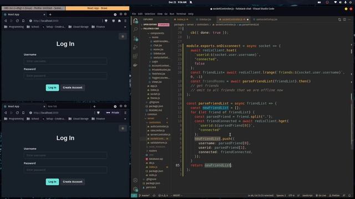
Task: Open the Source Control view in activity bar
Action: click(x=135, y=38)
